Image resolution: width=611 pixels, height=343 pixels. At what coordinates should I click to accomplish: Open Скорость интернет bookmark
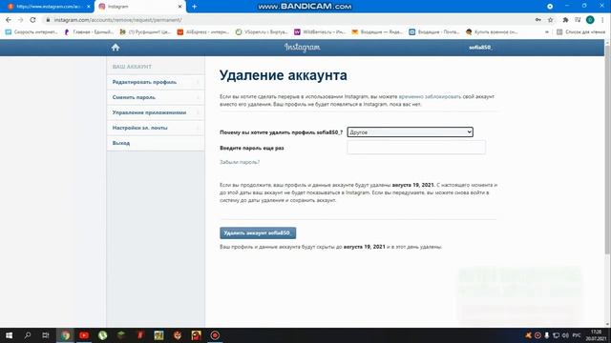coord(32,31)
